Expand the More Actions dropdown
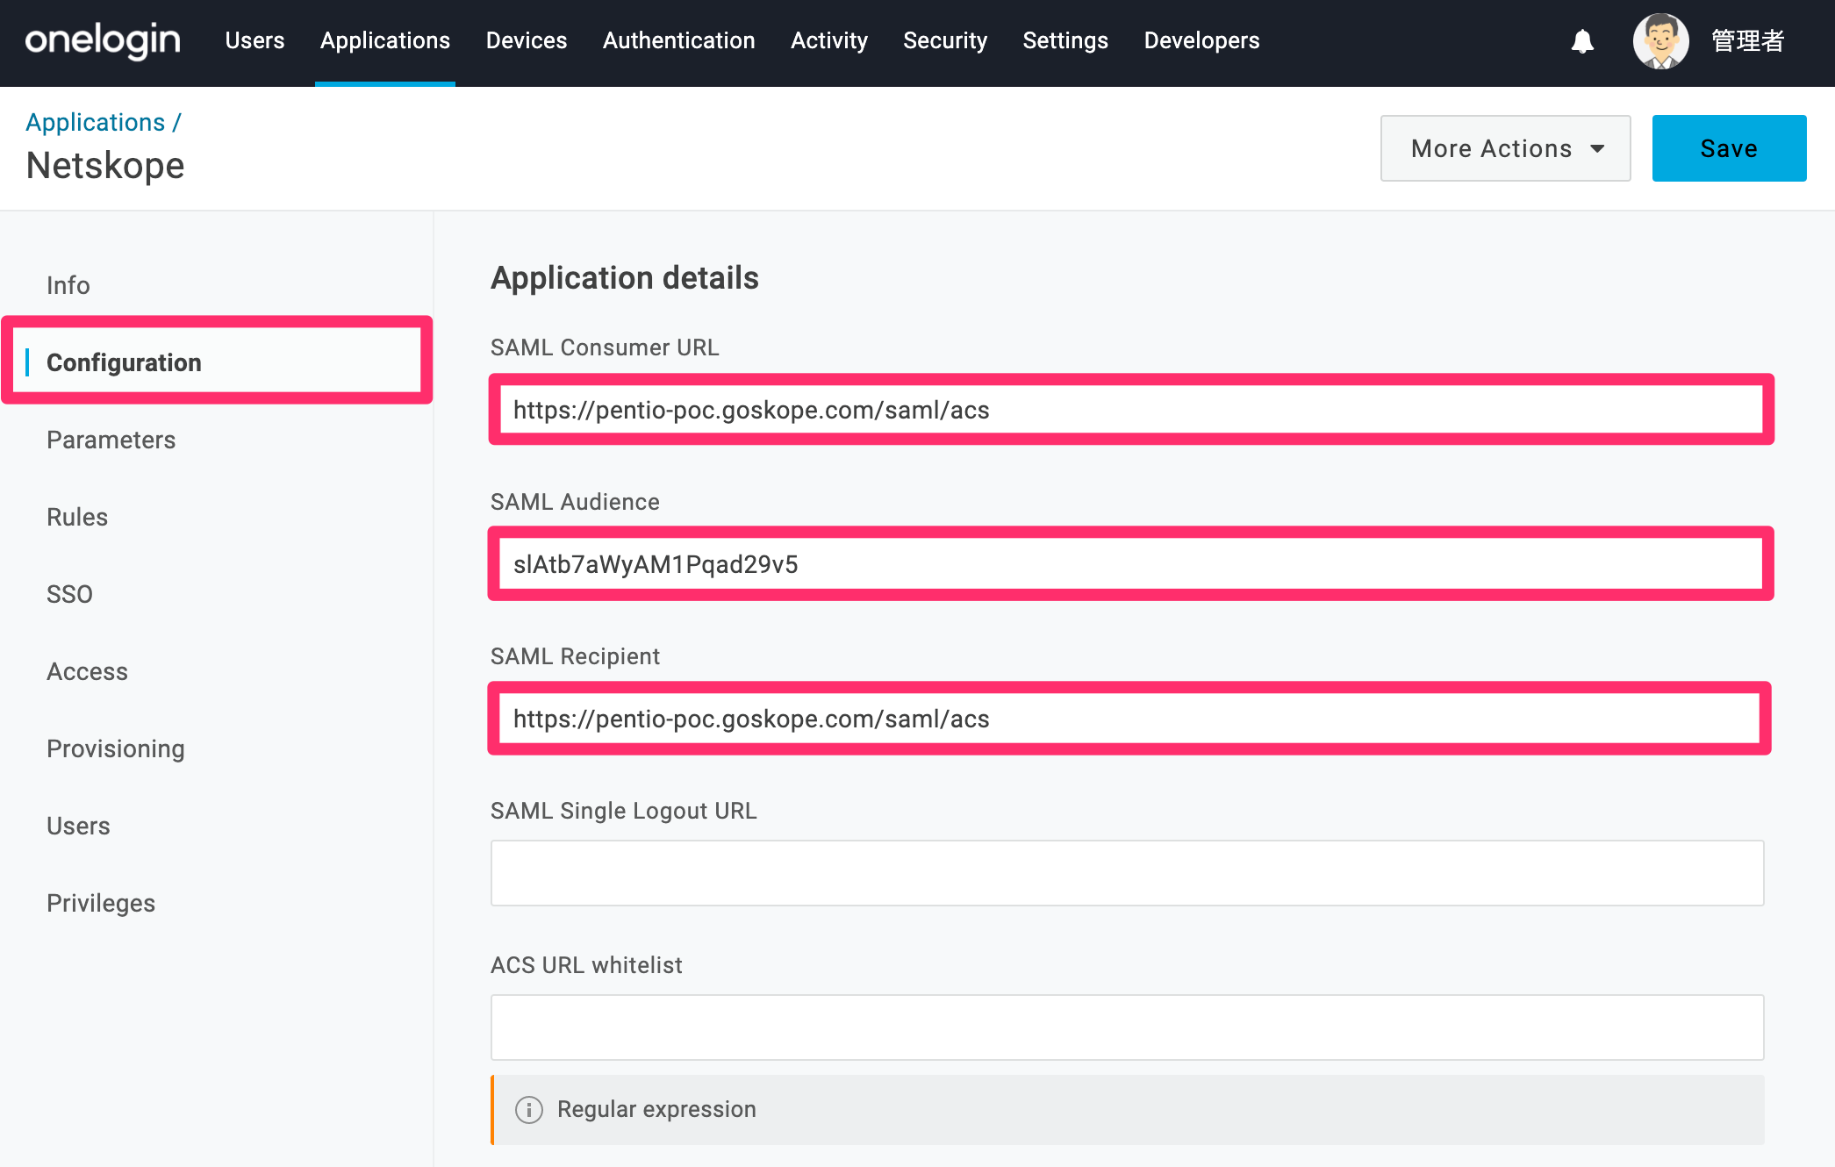Screen dimensions: 1835x1167 1505,148
